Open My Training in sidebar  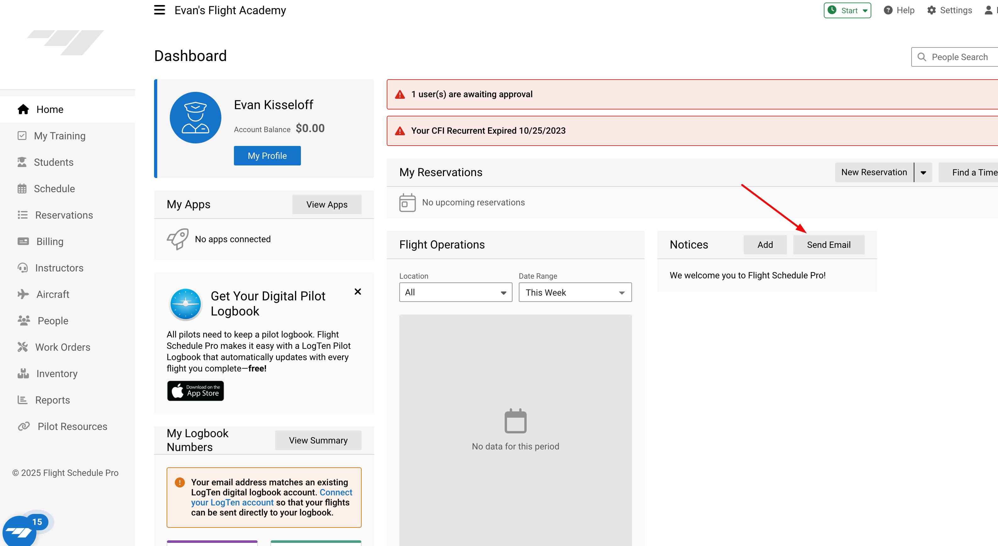(x=67, y=136)
